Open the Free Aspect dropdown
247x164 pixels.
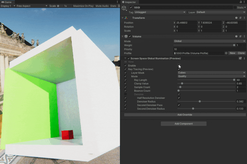(32, 6)
